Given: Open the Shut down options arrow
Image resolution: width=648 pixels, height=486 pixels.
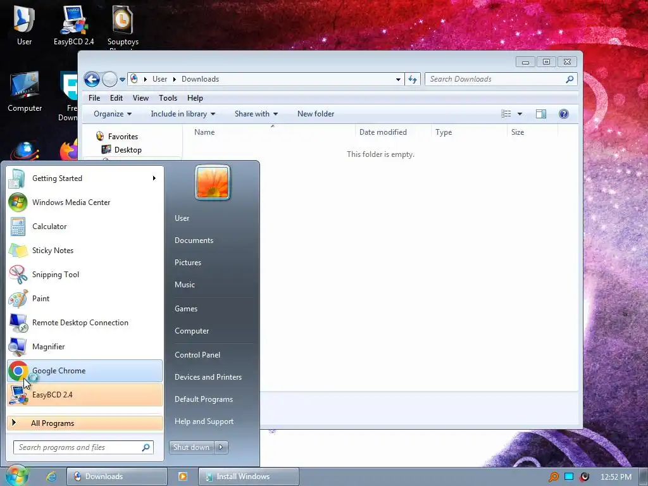Looking at the screenshot, I should (x=221, y=447).
